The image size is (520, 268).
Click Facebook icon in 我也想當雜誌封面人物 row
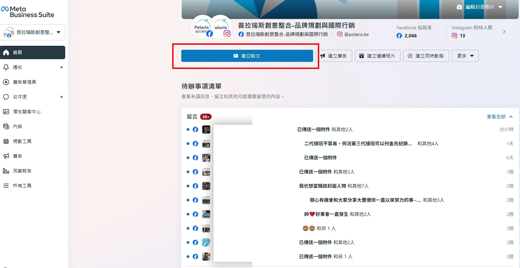(x=195, y=186)
